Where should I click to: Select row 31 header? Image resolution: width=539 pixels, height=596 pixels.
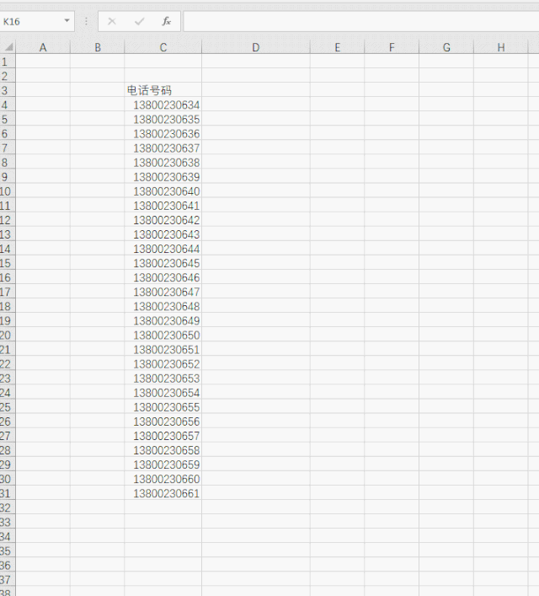pos(8,493)
